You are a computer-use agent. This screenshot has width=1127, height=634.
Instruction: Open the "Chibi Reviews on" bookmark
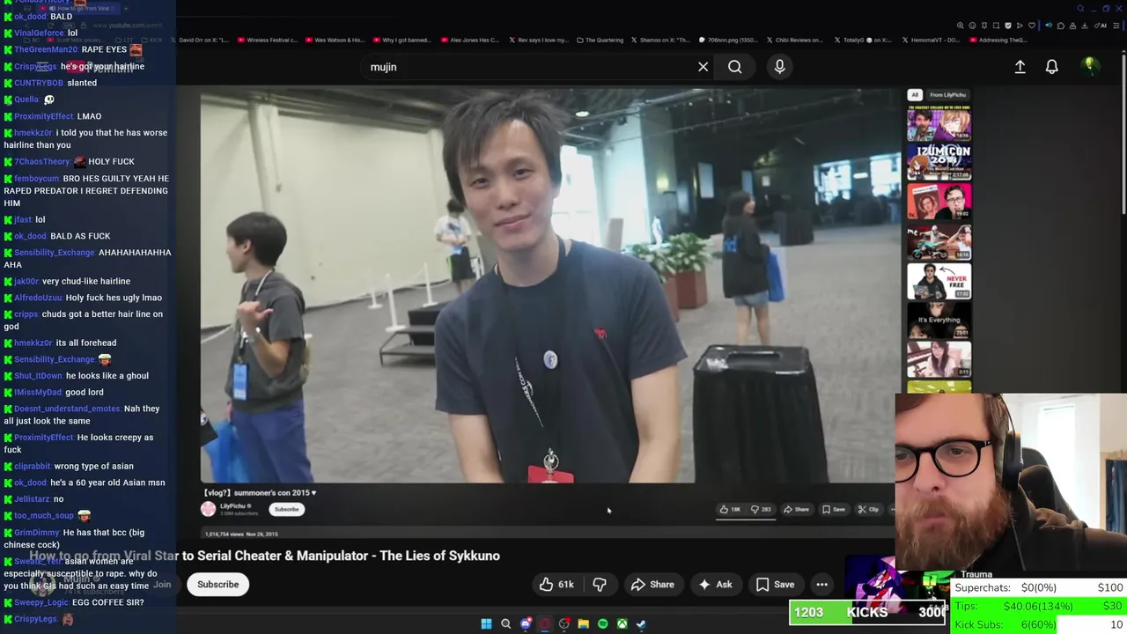coord(795,40)
